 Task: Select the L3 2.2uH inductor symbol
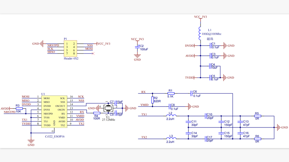[x=171, y=138]
